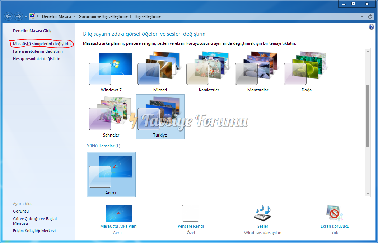The image size is (378, 243).
Task: Select the Doğa theme
Action: coord(307,72)
